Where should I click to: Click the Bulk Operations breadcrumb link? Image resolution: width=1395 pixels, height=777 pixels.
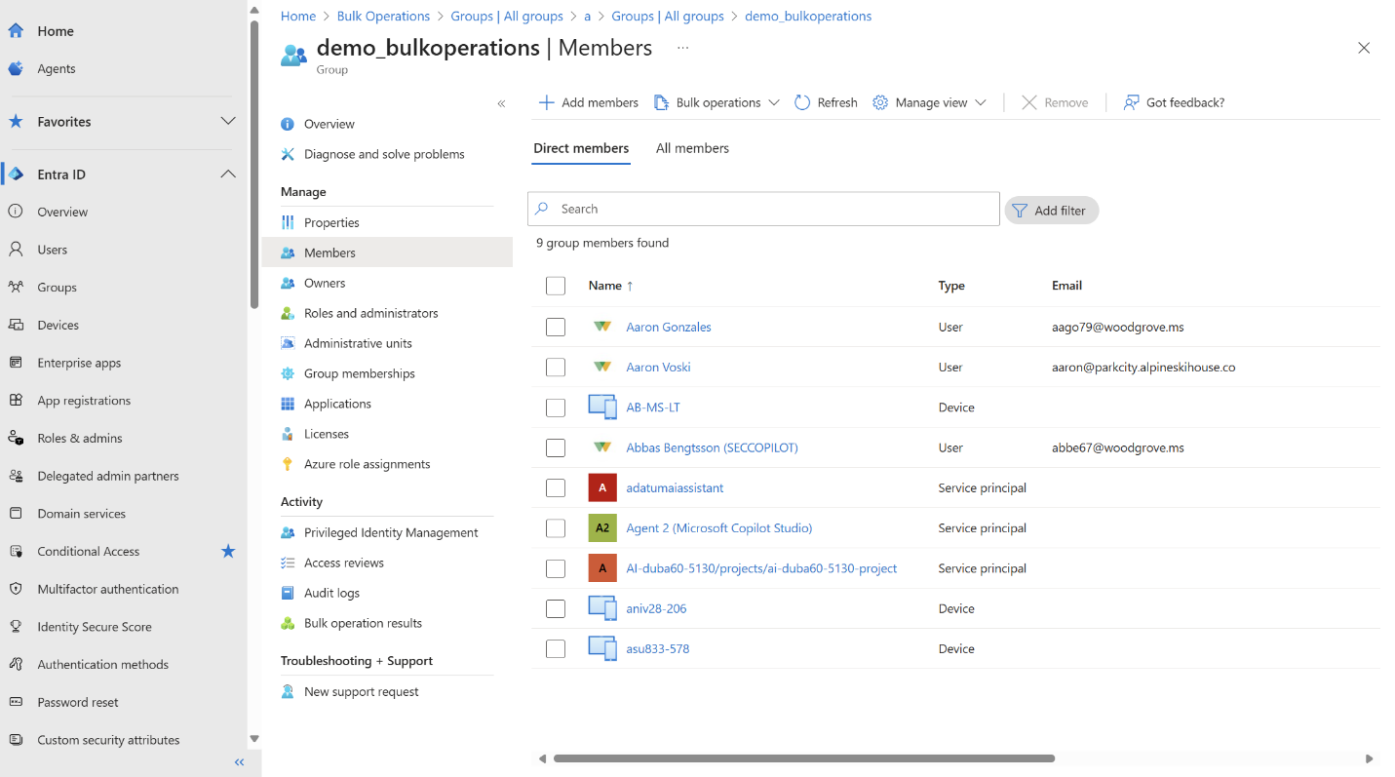click(x=383, y=16)
